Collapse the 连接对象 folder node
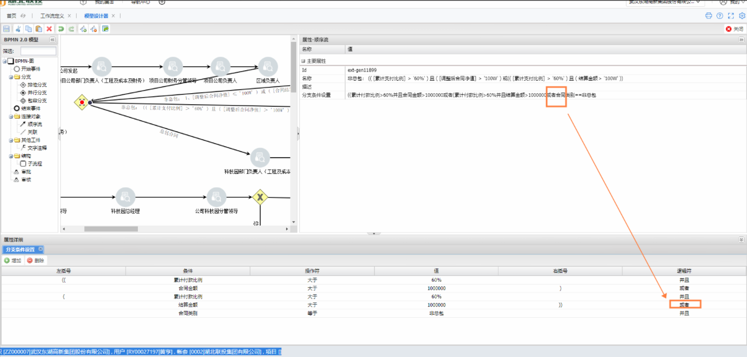This screenshot has width=747, height=357. tap(5, 116)
